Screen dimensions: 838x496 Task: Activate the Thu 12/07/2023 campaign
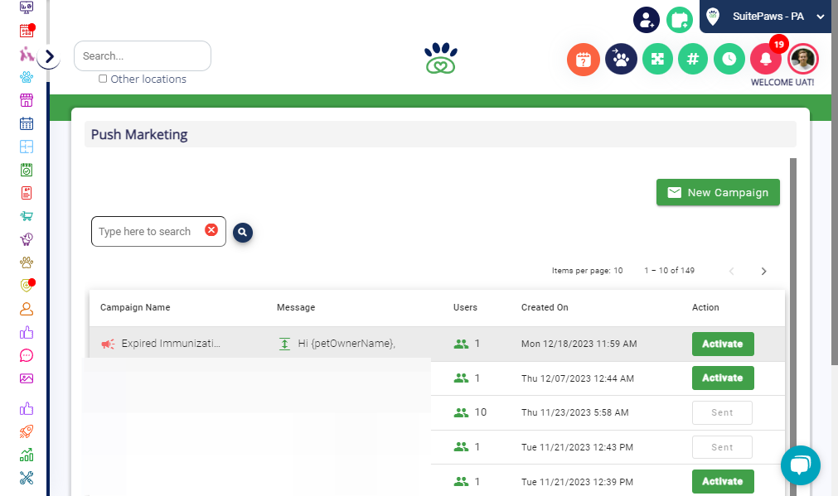click(723, 378)
